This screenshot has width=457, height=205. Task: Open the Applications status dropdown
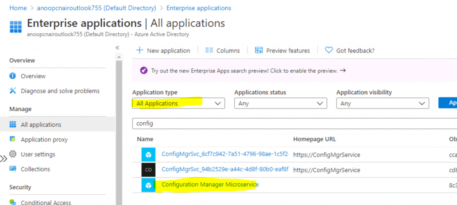coord(280,103)
